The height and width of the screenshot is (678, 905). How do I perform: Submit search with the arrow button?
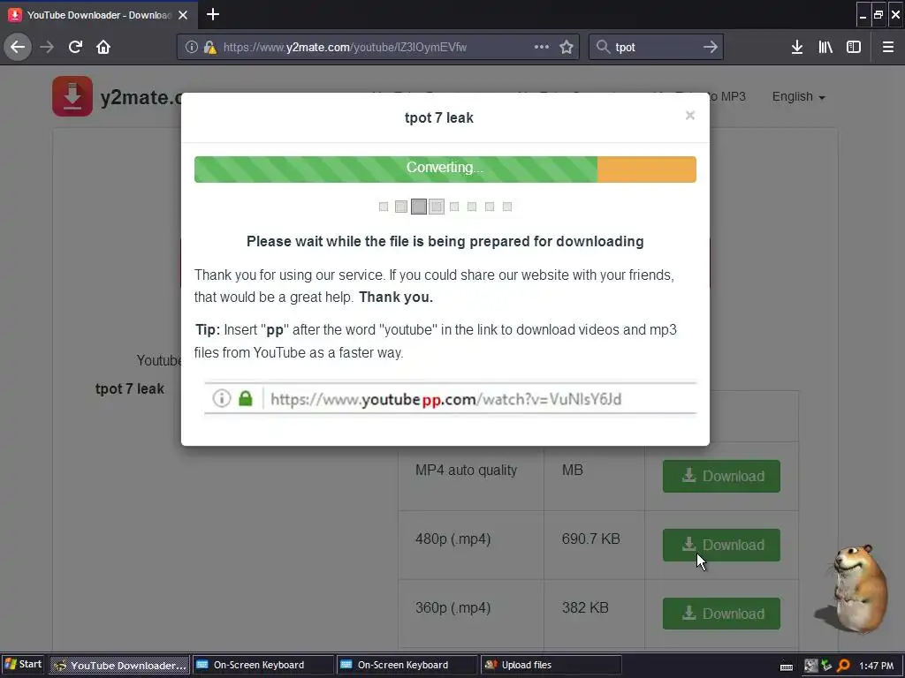tap(711, 47)
